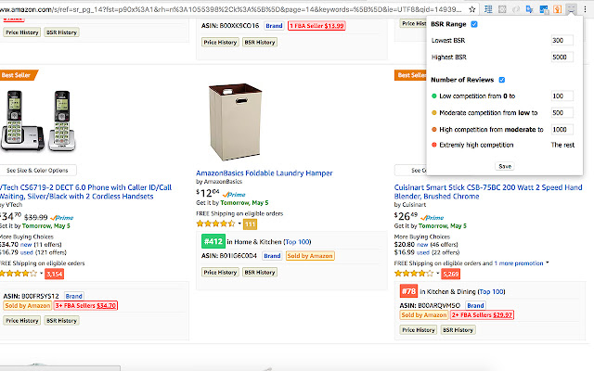Click the red #78 BSR rank badge

[x=407, y=292]
